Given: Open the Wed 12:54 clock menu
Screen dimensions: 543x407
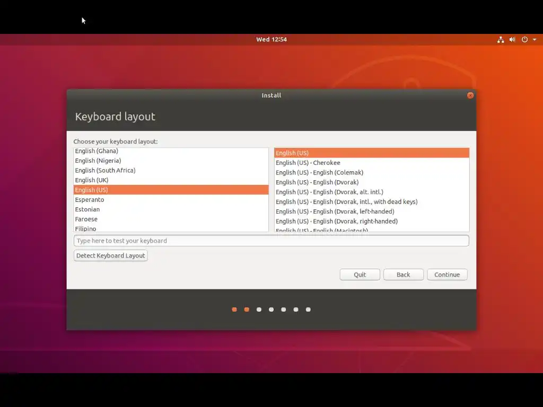Looking at the screenshot, I should tap(271, 39).
